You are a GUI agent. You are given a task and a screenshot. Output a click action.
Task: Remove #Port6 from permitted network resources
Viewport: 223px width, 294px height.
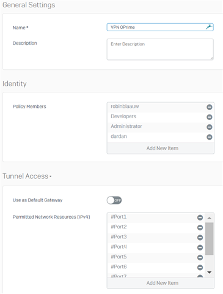point(200,268)
